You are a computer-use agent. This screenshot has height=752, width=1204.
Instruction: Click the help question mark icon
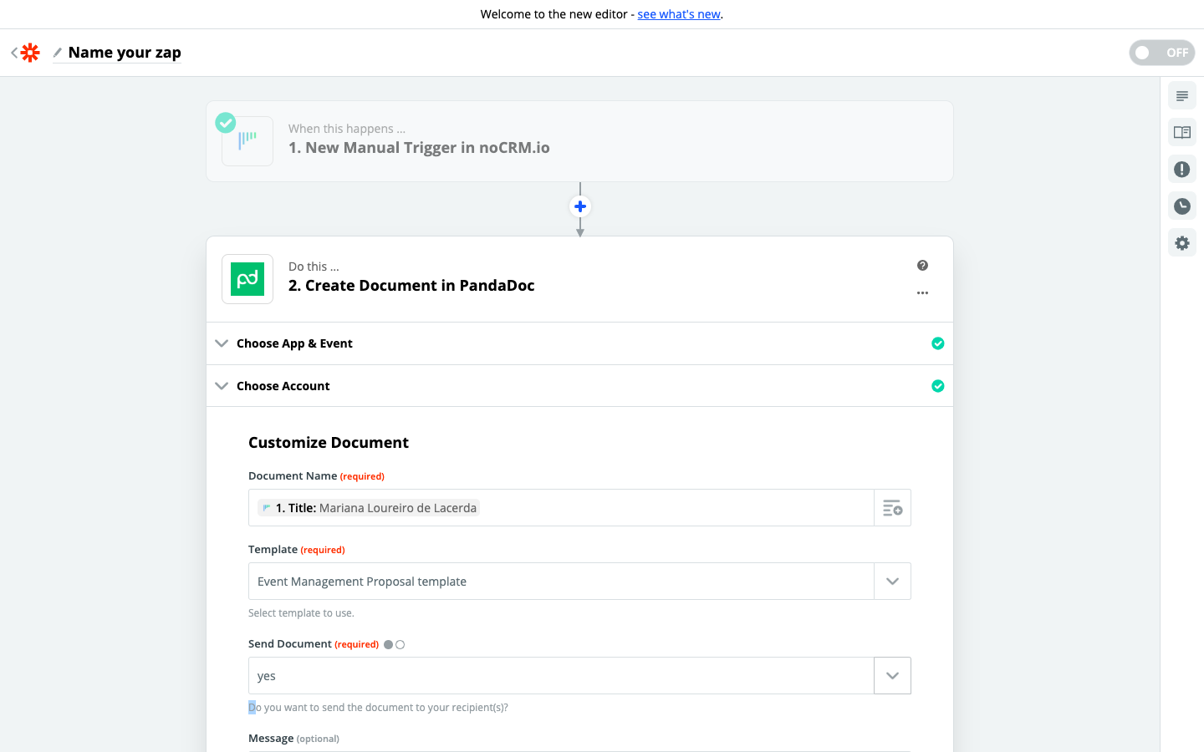tap(922, 266)
